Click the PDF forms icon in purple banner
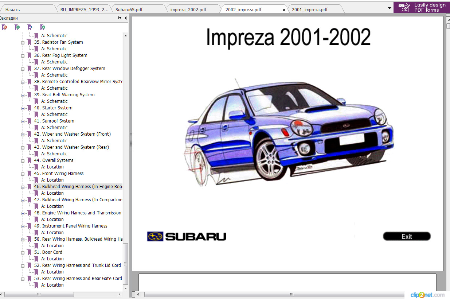The height and width of the screenshot is (299, 450). click(x=404, y=7)
